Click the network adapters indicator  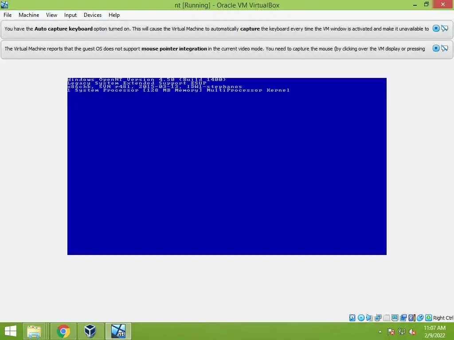[378, 318]
